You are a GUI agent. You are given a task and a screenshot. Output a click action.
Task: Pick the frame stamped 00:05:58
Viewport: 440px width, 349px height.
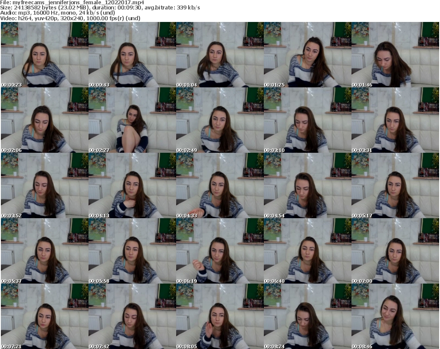click(x=132, y=251)
